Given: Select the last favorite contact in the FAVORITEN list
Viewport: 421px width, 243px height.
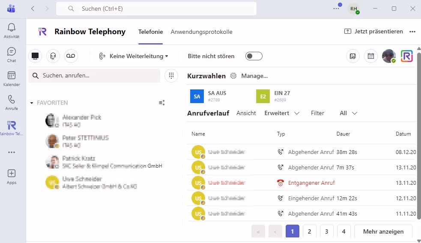Looking at the screenshot, I should click(x=91, y=182).
